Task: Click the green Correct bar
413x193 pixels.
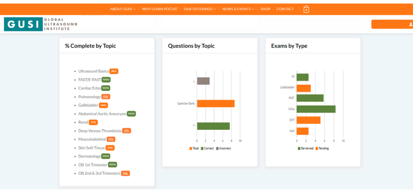Action: click(213, 126)
